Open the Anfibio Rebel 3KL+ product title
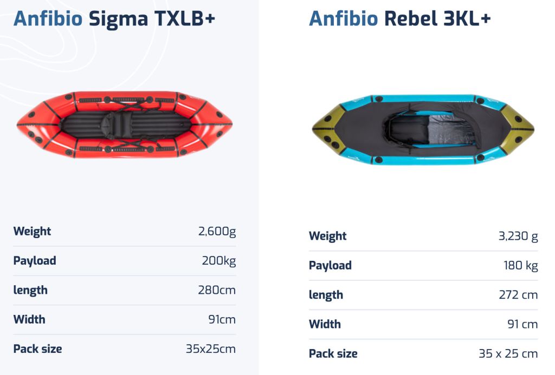This screenshot has height=375, width=555. click(x=399, y=18)
